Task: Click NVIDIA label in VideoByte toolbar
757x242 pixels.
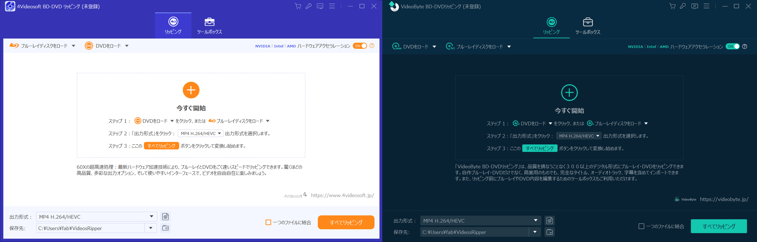Action: [x=635, y=47]
